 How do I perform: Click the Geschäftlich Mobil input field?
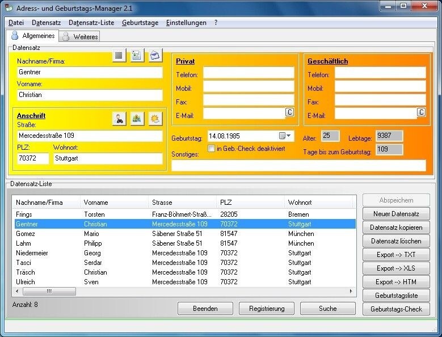click(x=380, y=86)
